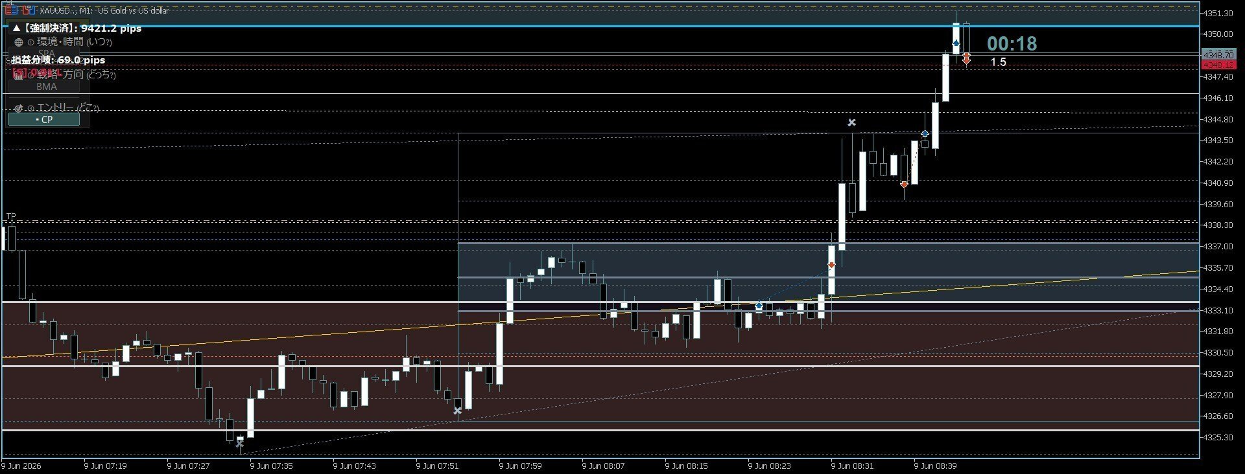
Task: Click the TP label at the left edge
Action: pyautogui.click(x=11, y=216)
